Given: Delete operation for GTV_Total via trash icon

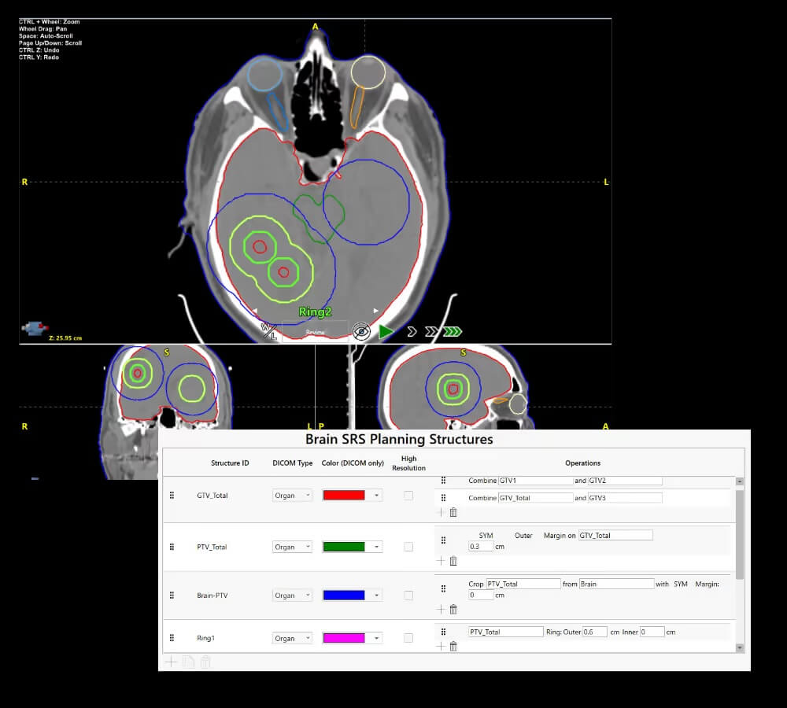Looking at the screenshot, I should (453, 513).
